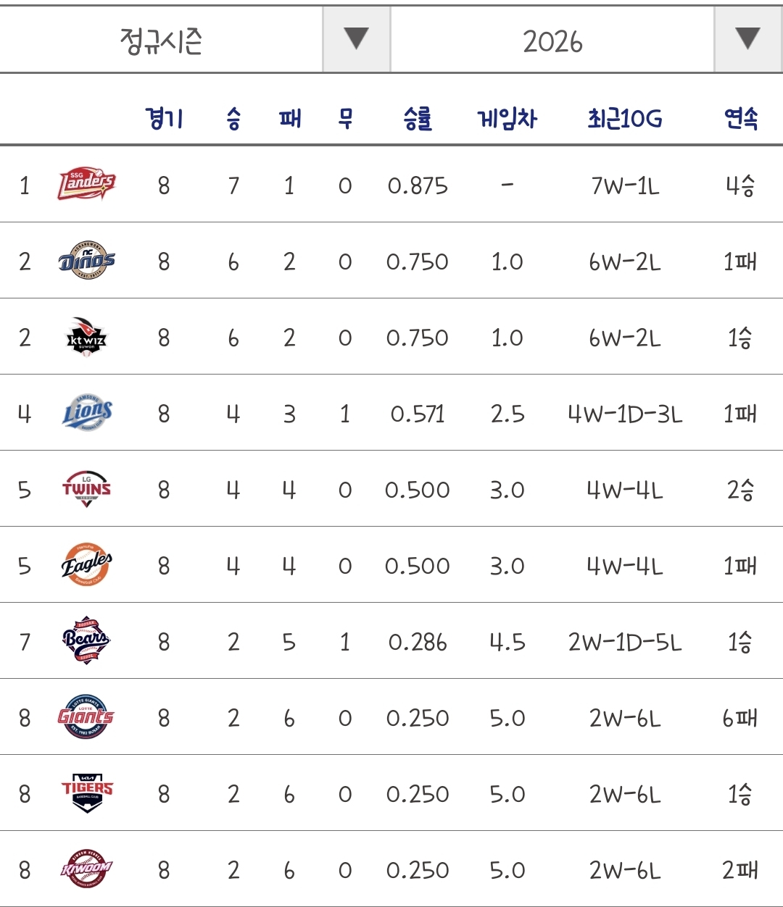The width and height of the screenshot is (783, 907).
Task: Open the kt wiz team logo
Action: [87, 337]
